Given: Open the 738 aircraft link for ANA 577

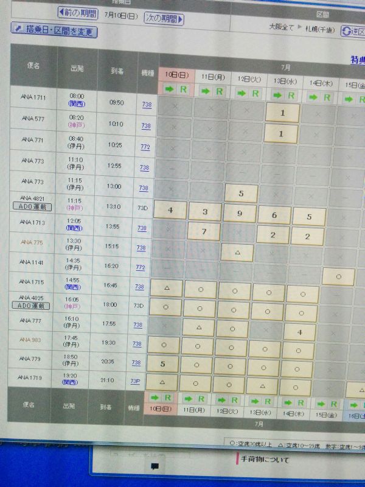Looking at the screenshot, I should [x=146, y=125].
